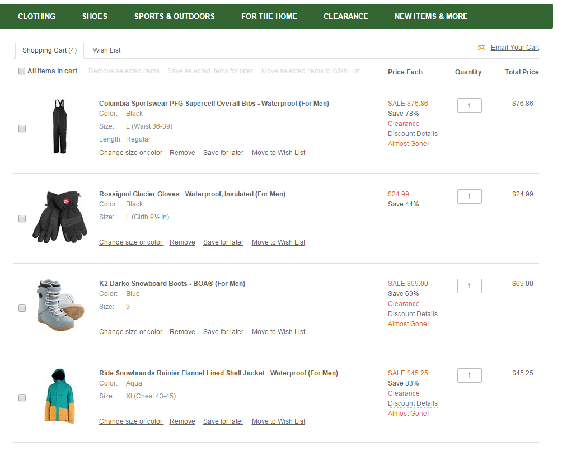Image resolution: width=576 pixels, height=460 pixels.
Task: View Discount Details for K2 Boots
Action: 413,314
